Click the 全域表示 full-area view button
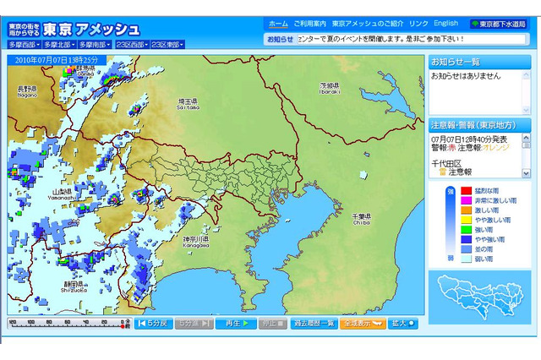This screenshot has height=360, width=541. tap(363, 324)
